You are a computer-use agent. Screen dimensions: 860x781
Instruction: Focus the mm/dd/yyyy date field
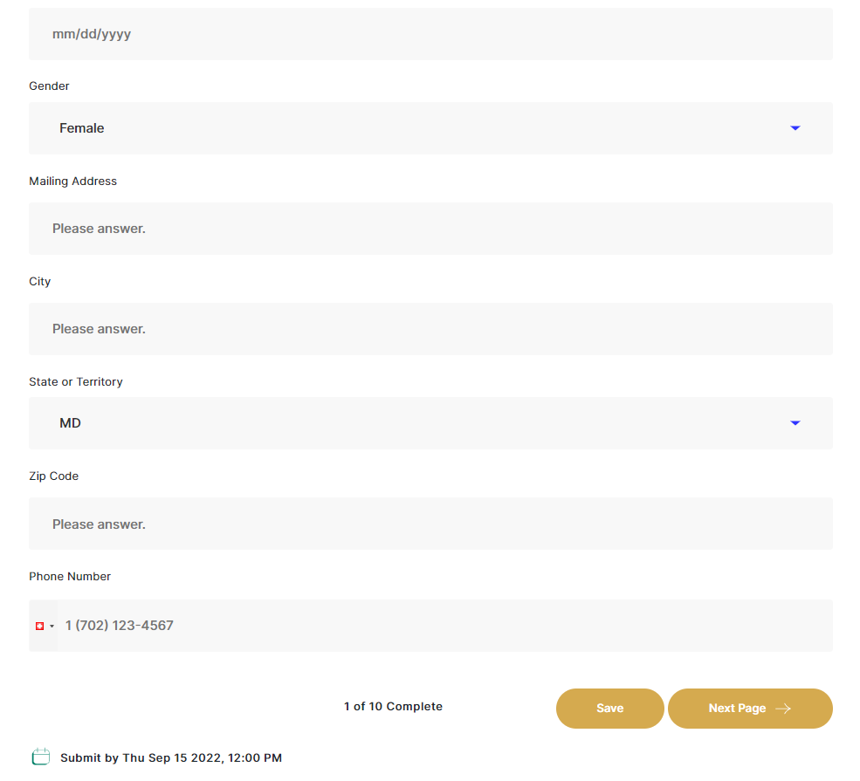coord(430,34)
